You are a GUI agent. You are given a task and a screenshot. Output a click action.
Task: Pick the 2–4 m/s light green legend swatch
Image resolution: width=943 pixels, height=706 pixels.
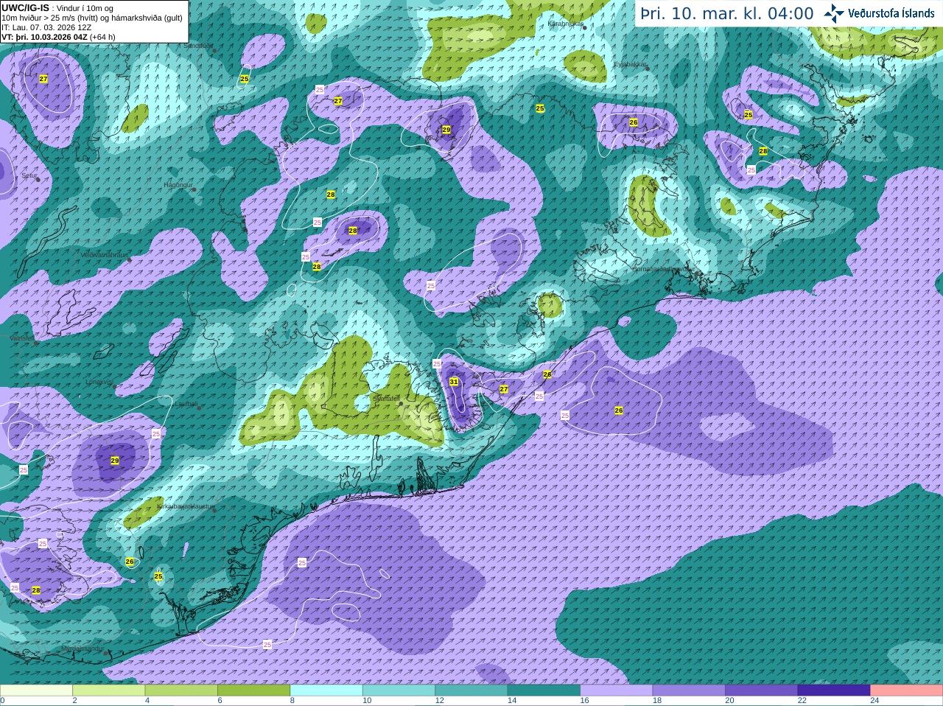[x=108, y=691]
